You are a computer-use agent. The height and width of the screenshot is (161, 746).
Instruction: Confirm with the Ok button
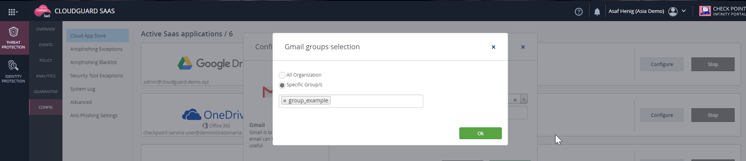480,133
